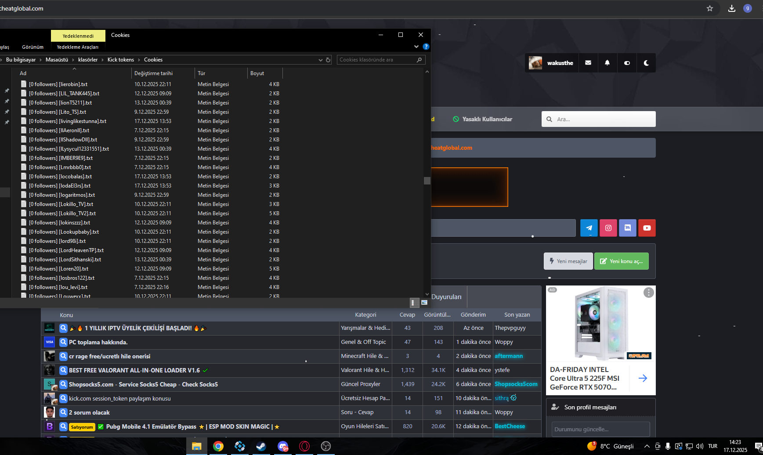This screenshot has height=455, width=763.
Task: Open the Discord social link
Action: (628, 228)
